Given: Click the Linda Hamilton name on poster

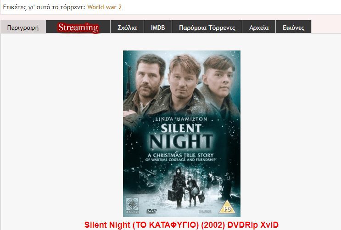Looking at the screenshot, I should click(x=181, y=119).
